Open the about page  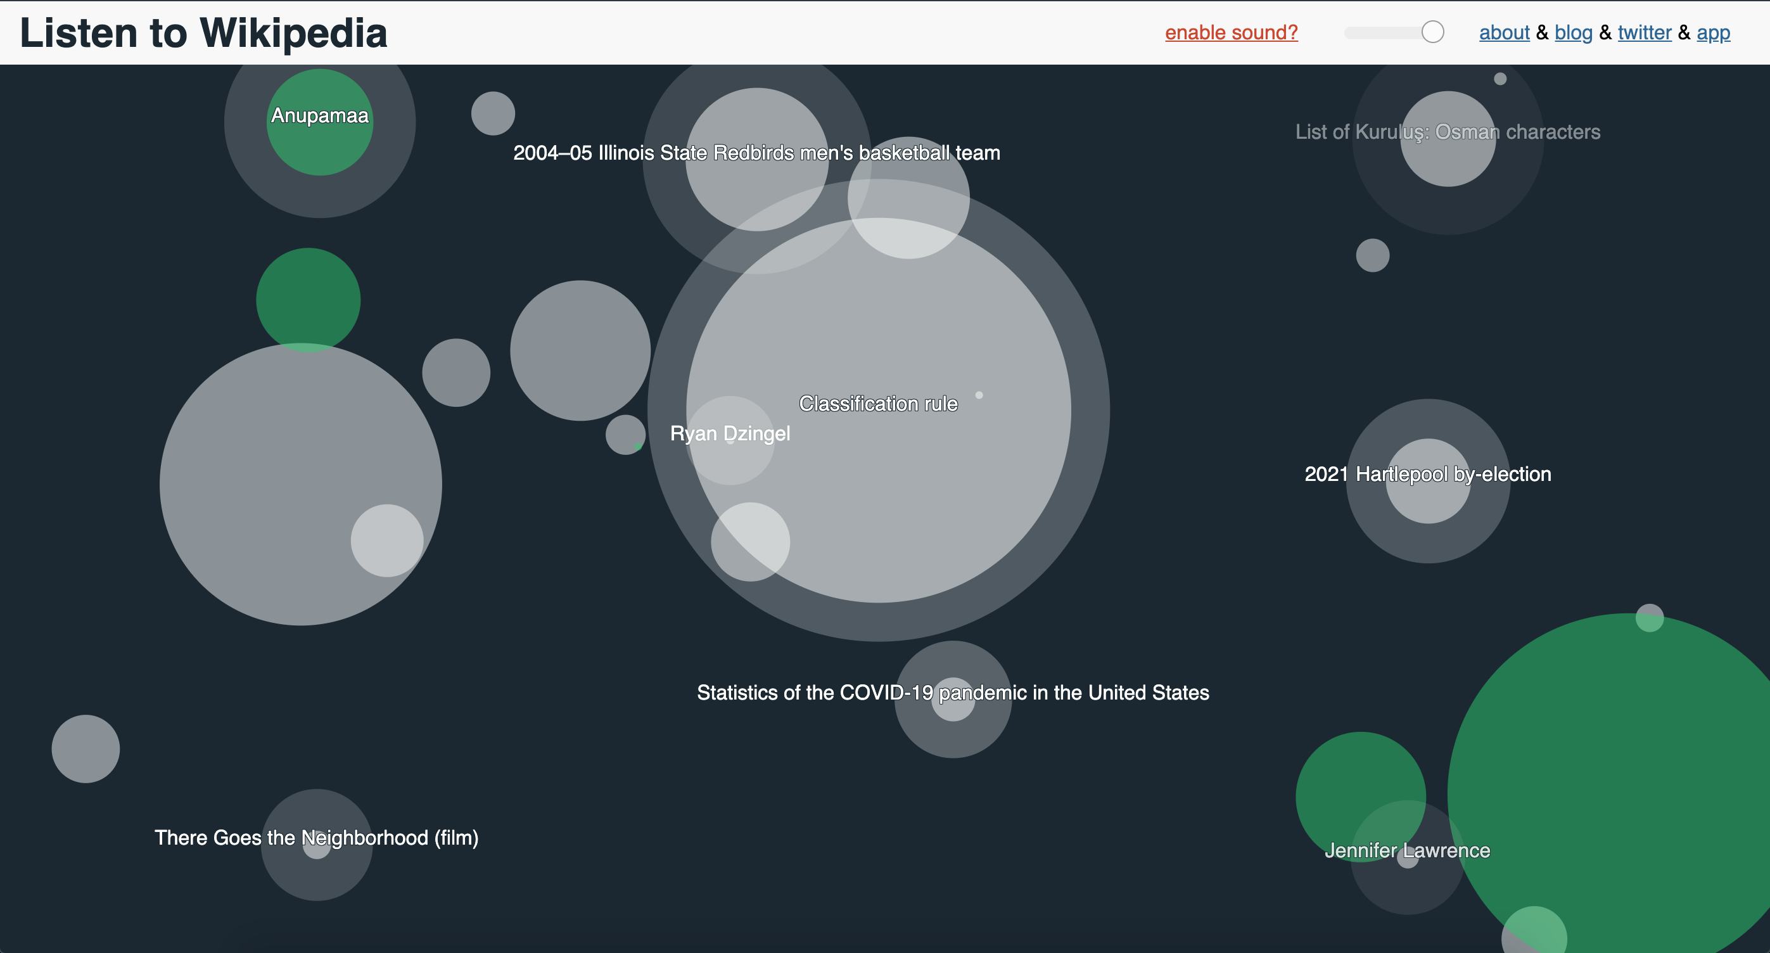tap(1504, 32)
